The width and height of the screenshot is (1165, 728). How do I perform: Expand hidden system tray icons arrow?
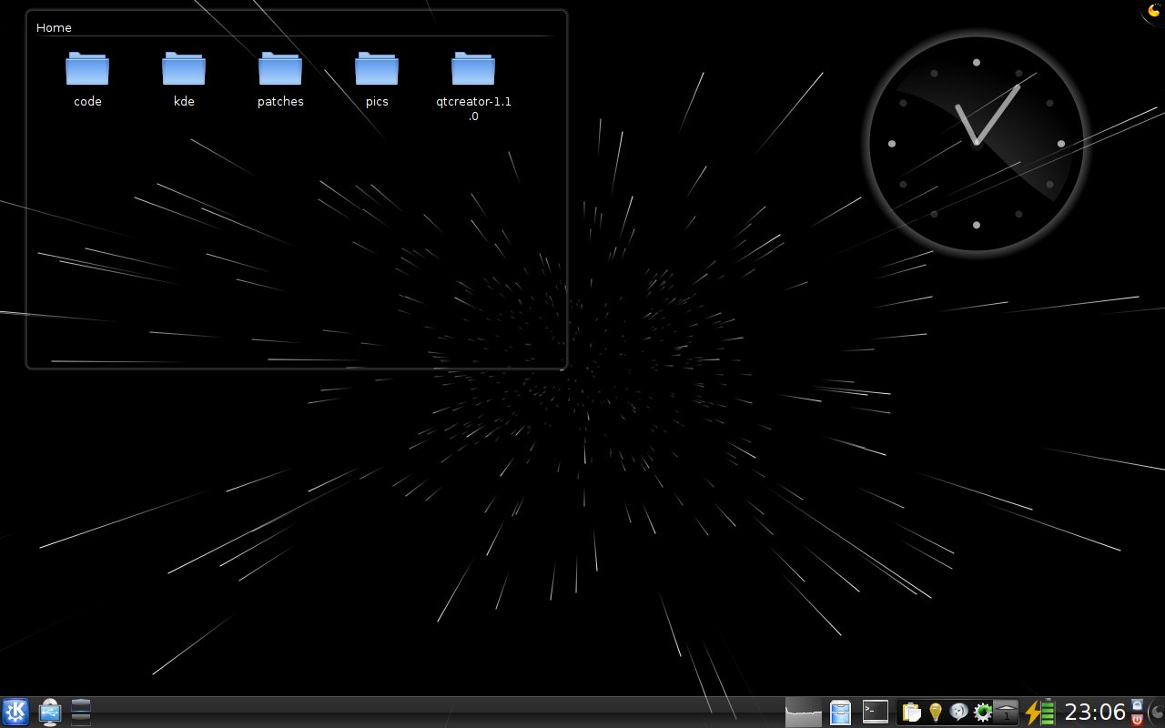(x=1006, y=713)
